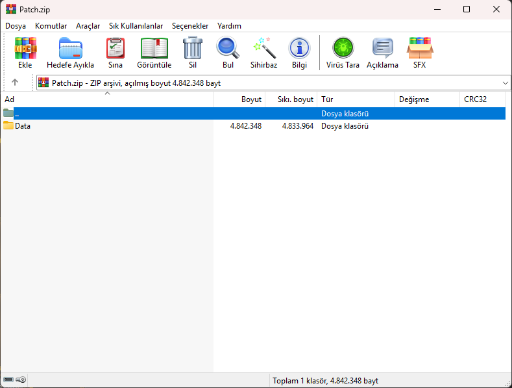This screenshot has height=388, width=512.
Task: Select the Data folder name
Action: [23, 126]
